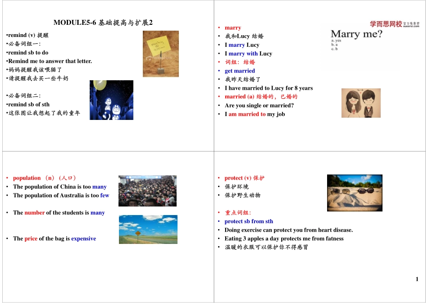Click the page number 1
Image resolution: width=428 pixels, height=303 pixels.
[416, 279]
